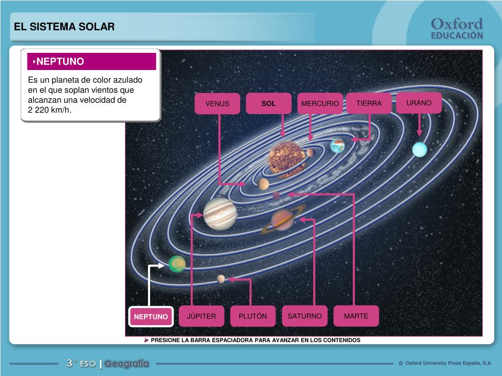Click the pale blue Uranus planet
Screen dimensions: 502x376
click(x=420, y=150)
